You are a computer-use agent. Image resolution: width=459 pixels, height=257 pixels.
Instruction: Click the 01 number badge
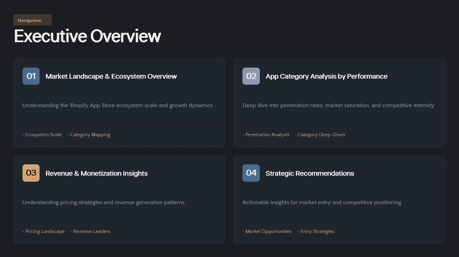(x=31, y=76)
